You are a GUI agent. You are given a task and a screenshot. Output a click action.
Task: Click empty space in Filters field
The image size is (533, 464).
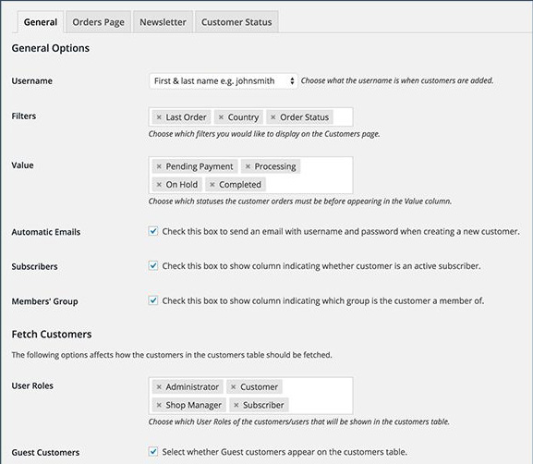tap(343, 117)
